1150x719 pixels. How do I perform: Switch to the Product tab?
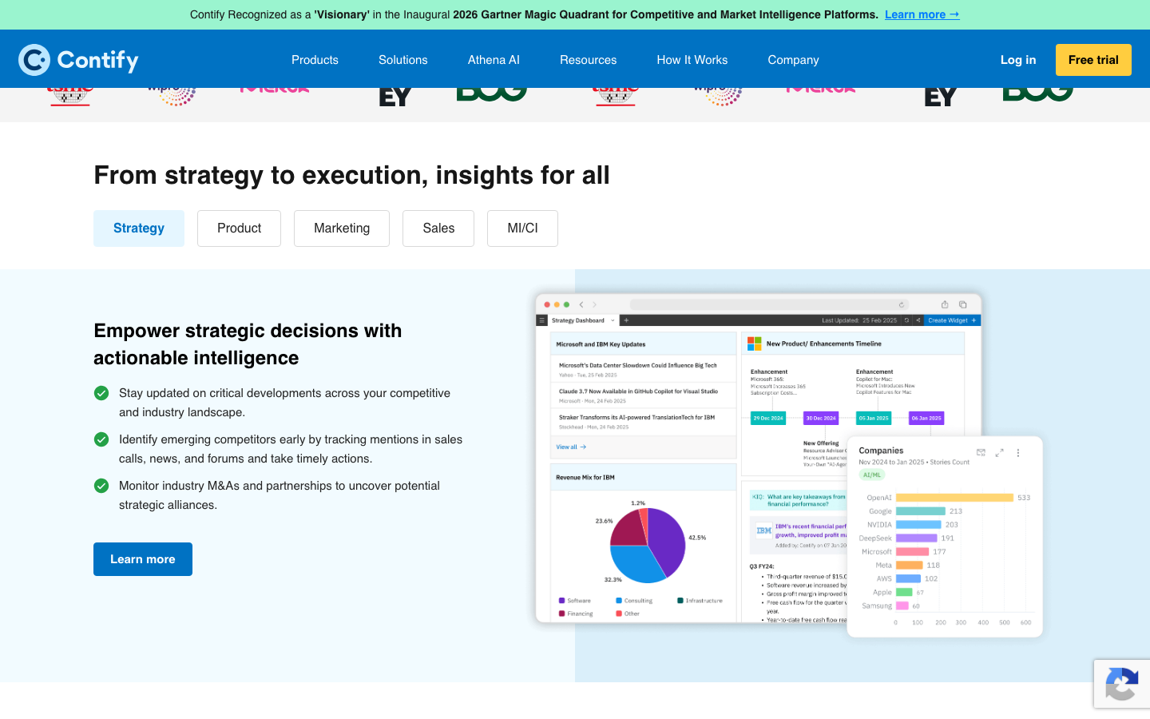click(x=239, y=228)
